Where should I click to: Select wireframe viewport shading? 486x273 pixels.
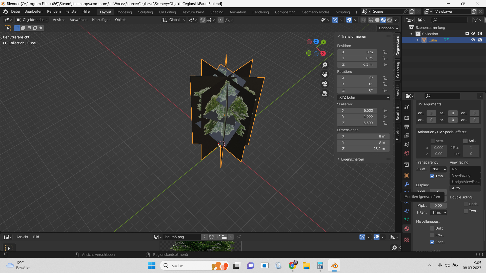pyautogui.click(x=371, y=20)
